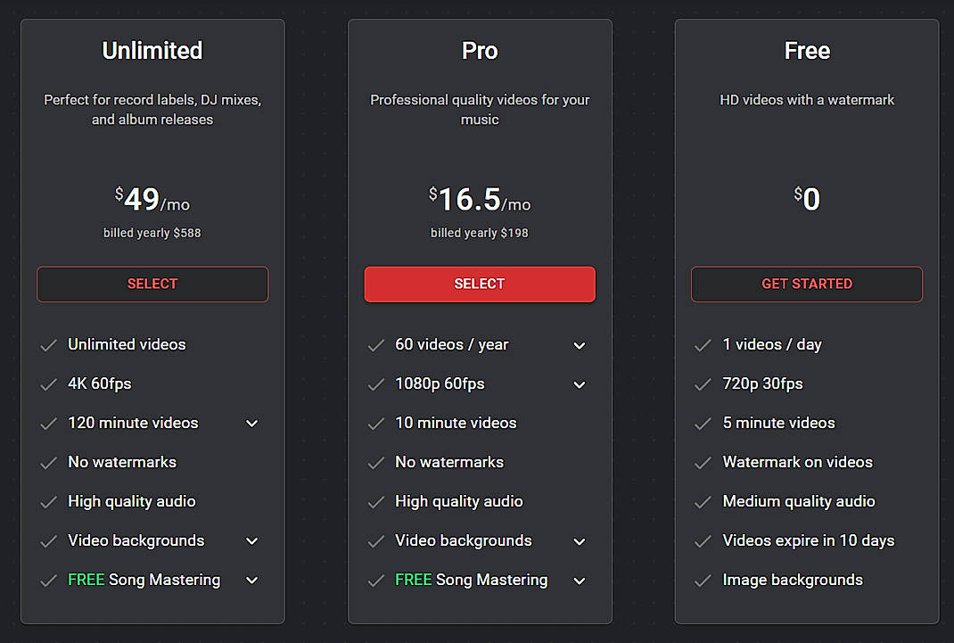Click 'Perfect for record labels' description

tap(152, 110)
